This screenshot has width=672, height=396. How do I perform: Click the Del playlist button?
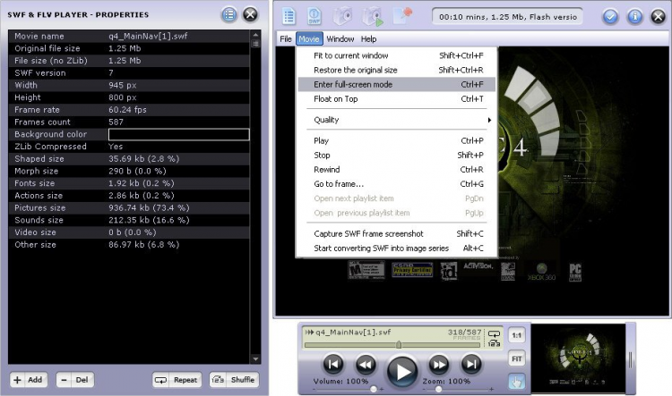75,380
